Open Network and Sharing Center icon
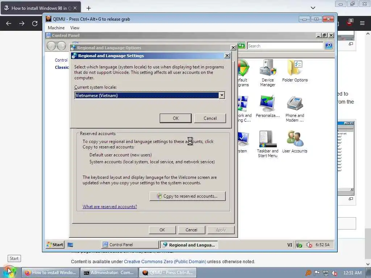Viewport: 371px width, 278px height. 245,109
